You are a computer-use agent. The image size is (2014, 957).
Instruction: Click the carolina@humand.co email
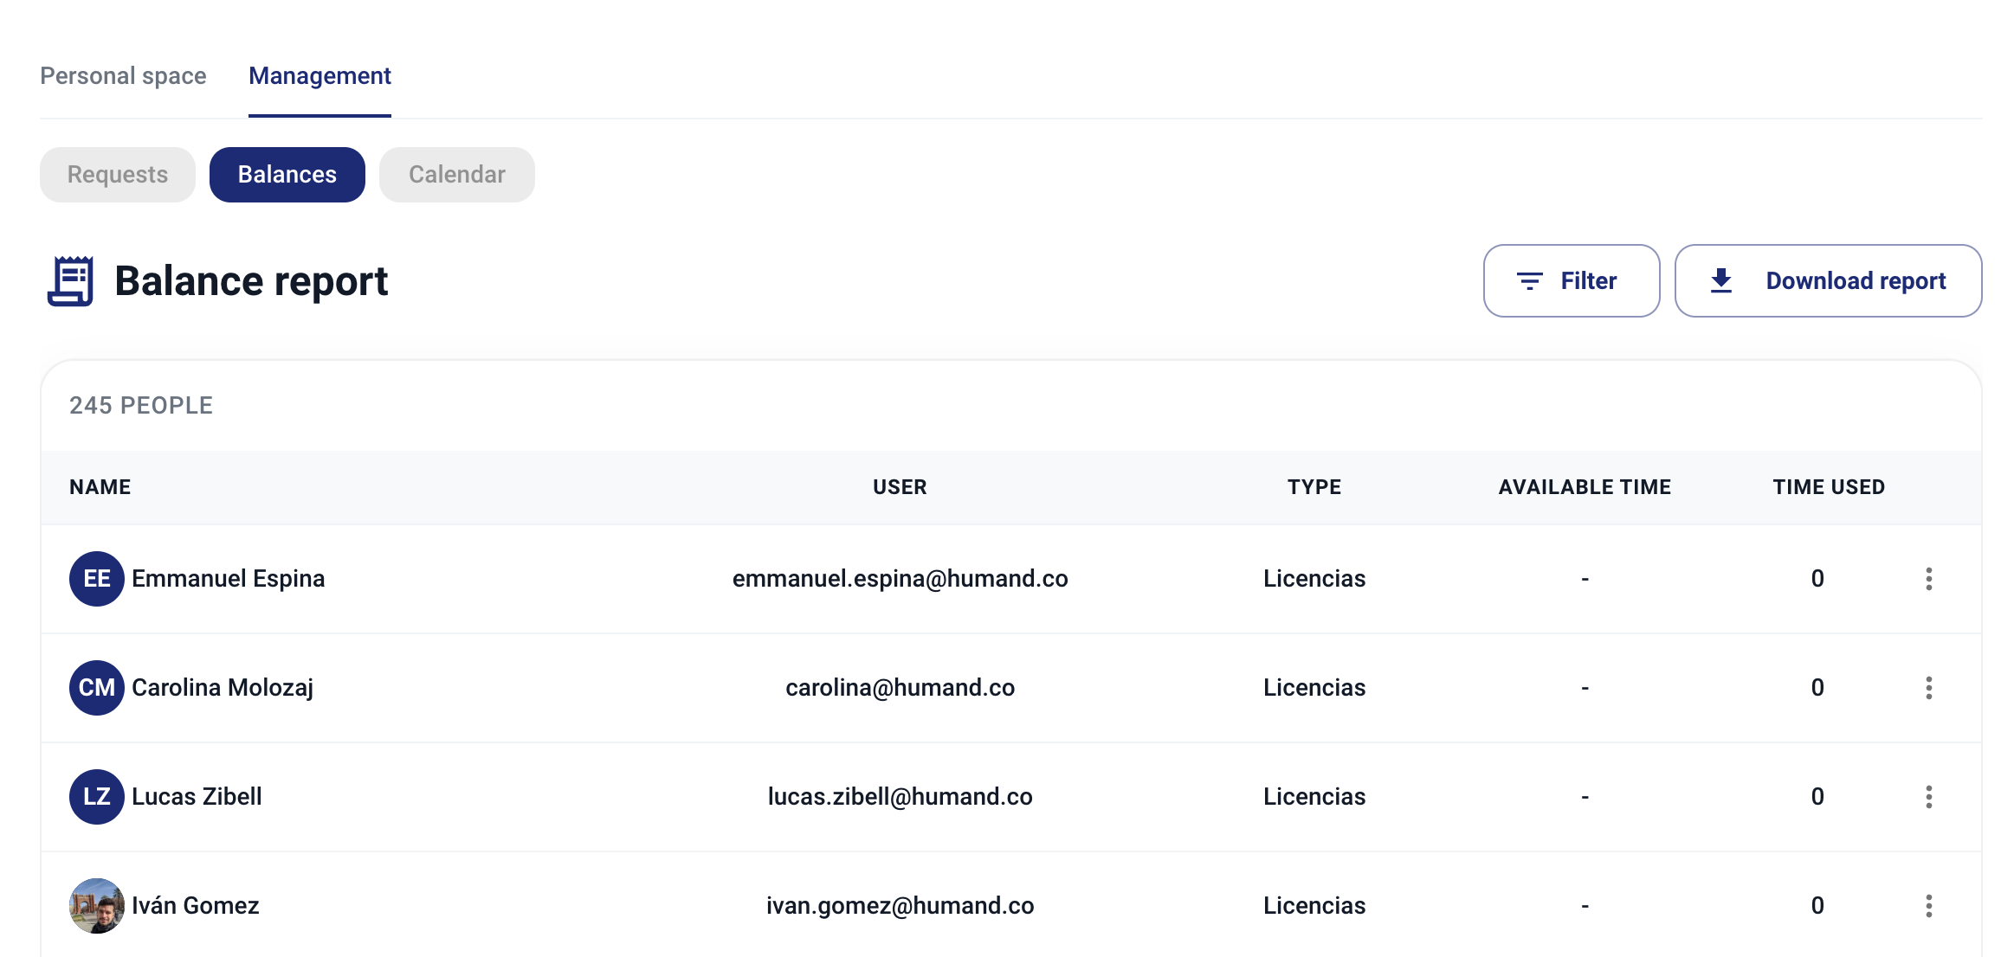click(x=900, y=688)
